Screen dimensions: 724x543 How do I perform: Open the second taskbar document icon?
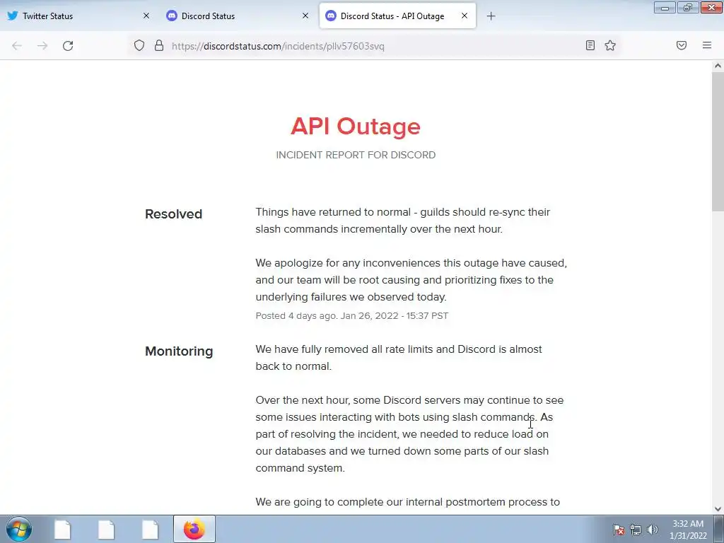[107, 530]
